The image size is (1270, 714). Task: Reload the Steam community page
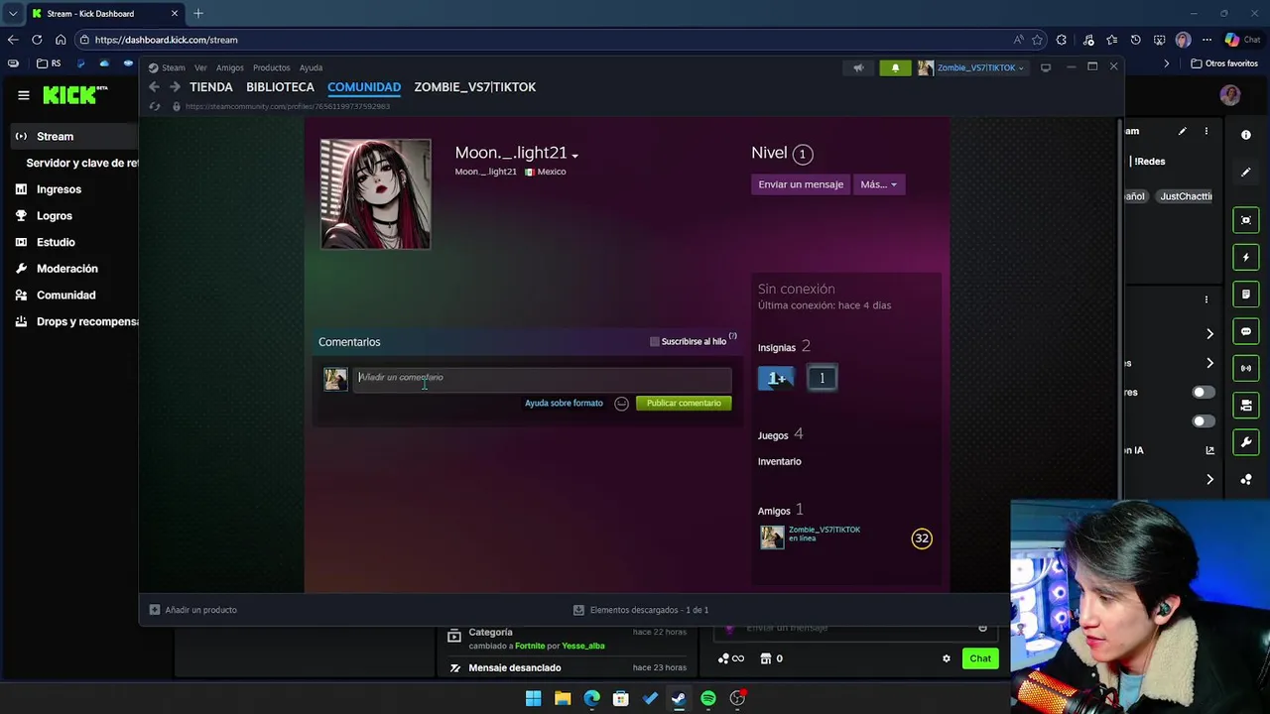point(154,106)
